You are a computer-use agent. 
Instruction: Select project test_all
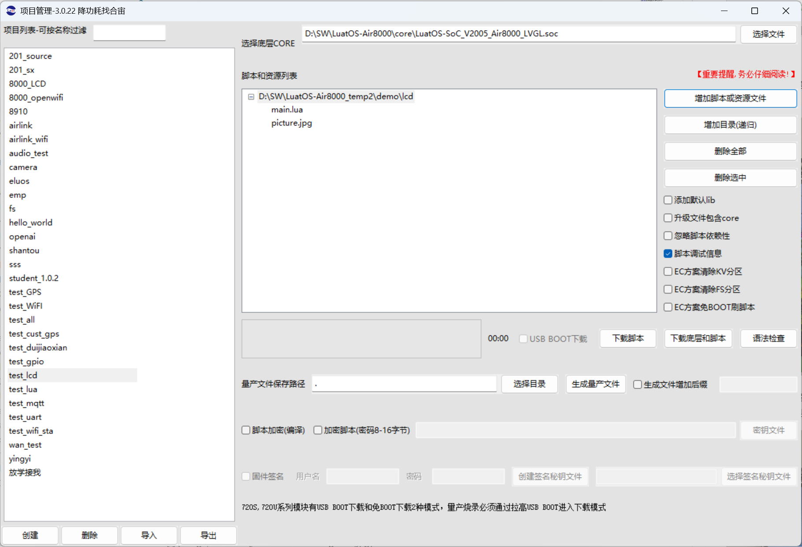point(22,320)
